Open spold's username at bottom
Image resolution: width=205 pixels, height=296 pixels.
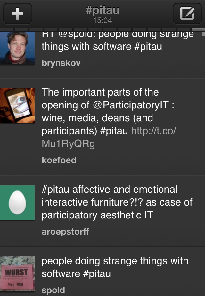[x=53, y=290]
